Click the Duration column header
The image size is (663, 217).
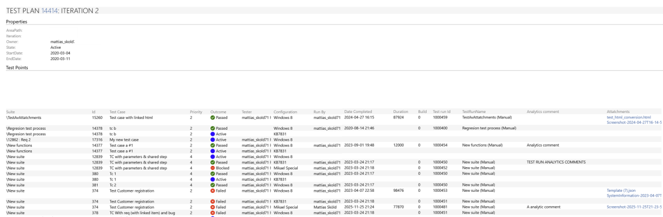pyautogui.click(x=400, y=112)
